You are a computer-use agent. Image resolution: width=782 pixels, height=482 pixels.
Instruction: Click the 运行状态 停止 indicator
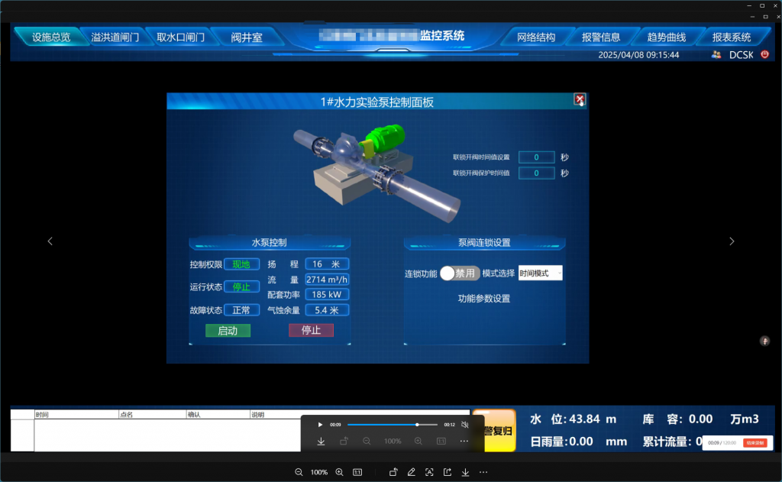click(x=241, y=287)
